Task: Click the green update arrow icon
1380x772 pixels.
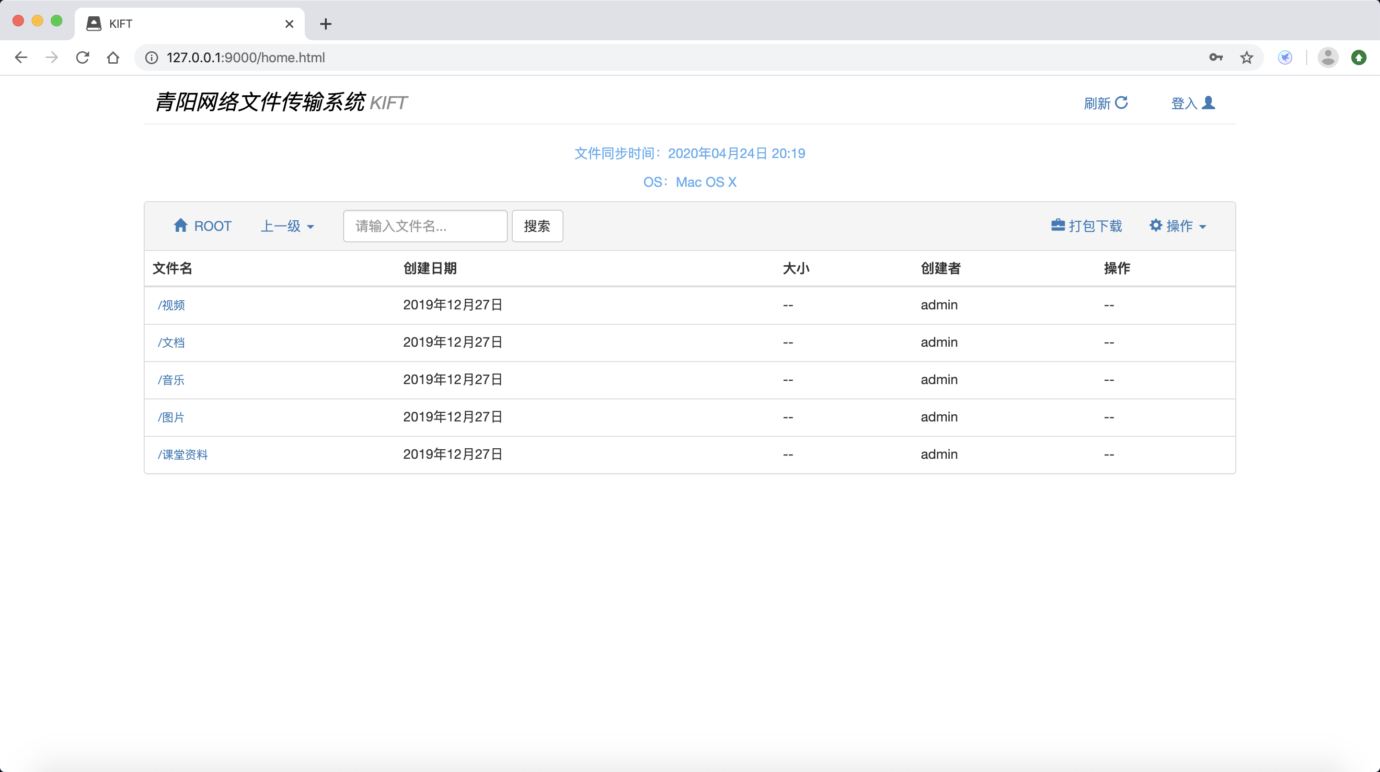Action: pyautogui.click(x=1359, y=57)
